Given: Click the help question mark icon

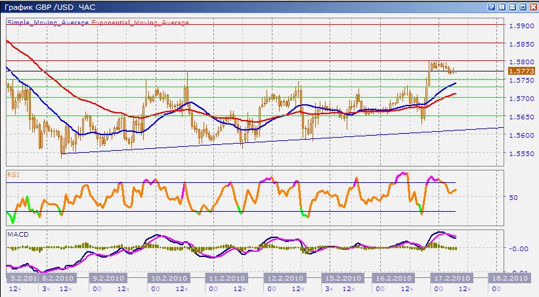Looking at the screenshot, I should tap(491, 7).
